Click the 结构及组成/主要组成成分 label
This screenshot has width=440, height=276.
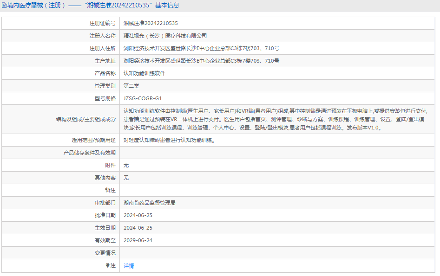click(86, 119)
